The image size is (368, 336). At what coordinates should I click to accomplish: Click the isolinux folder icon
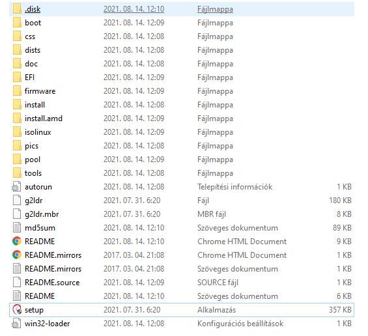[17, 132]
